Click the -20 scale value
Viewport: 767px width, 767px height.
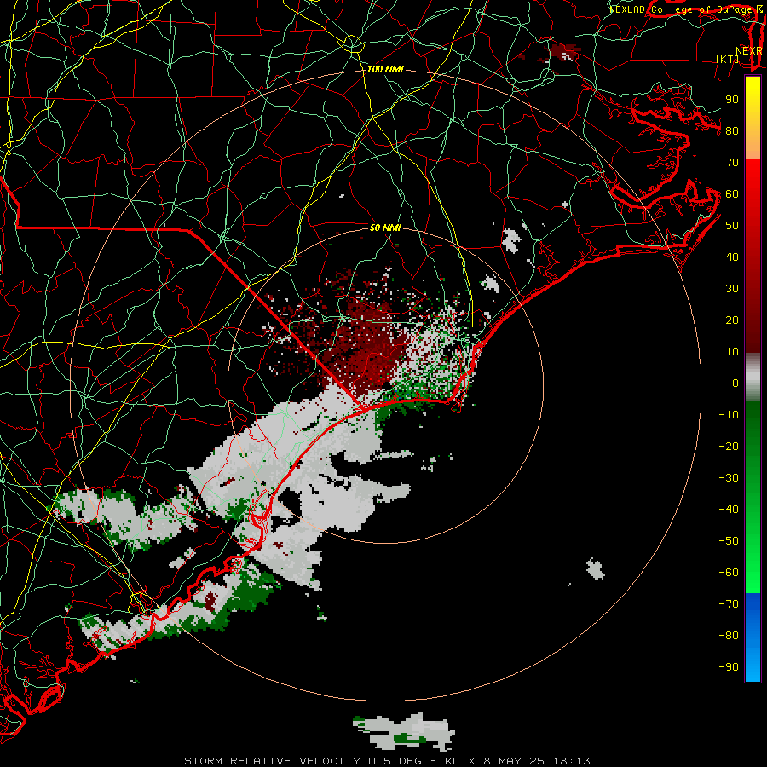coord(729,446)
